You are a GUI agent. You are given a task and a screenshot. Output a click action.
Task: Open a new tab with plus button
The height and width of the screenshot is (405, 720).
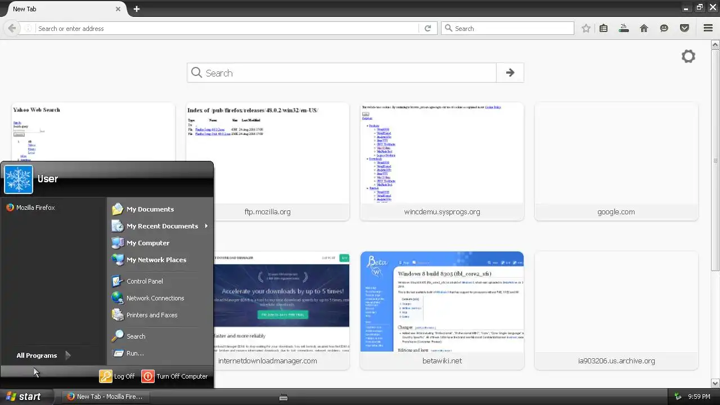[137, 9]
